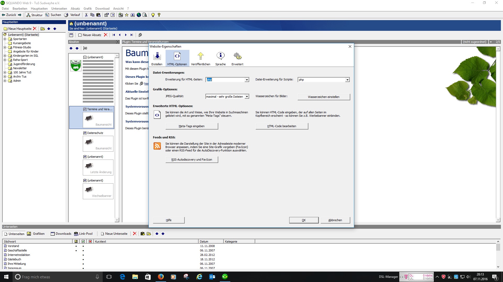Click the Meta-Tags eingeben button
This screenshot has height=282, width=503.
192,126
